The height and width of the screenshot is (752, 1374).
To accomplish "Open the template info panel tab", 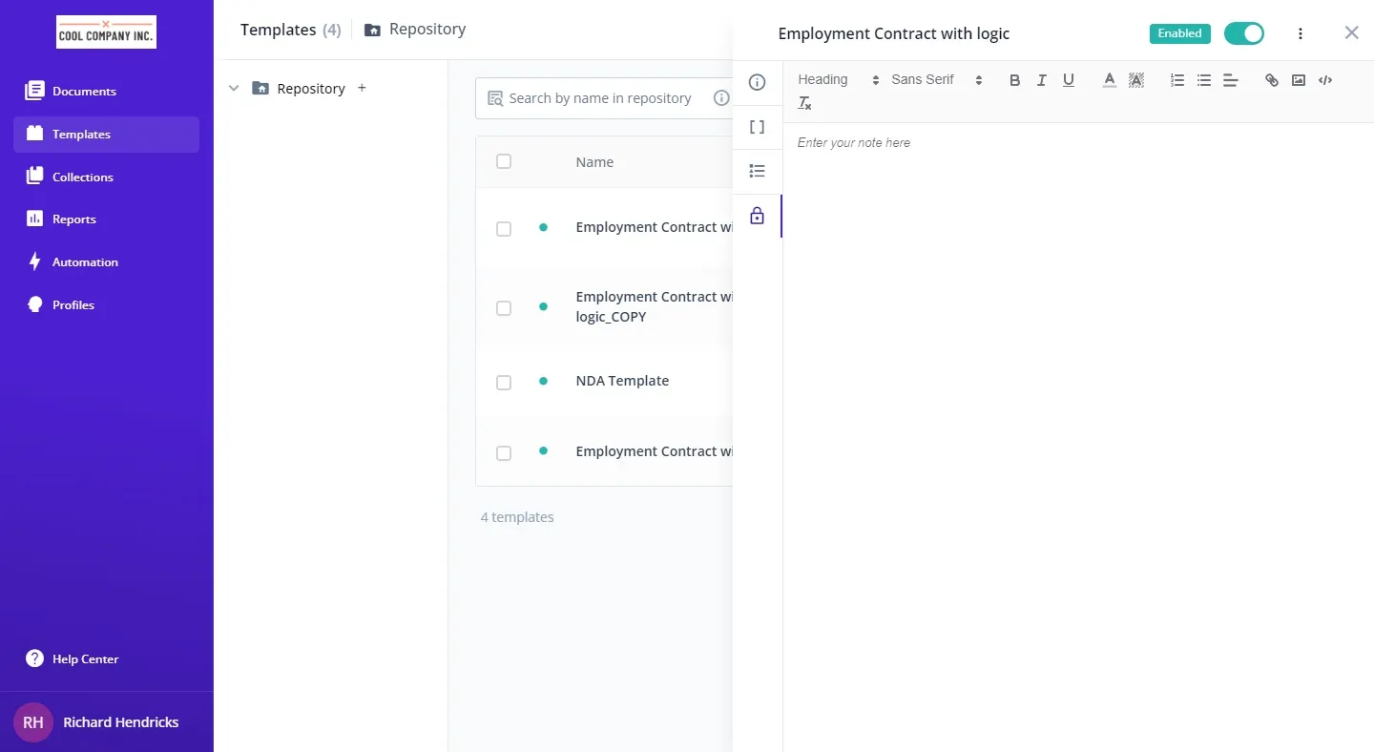I will coord(757,83).
